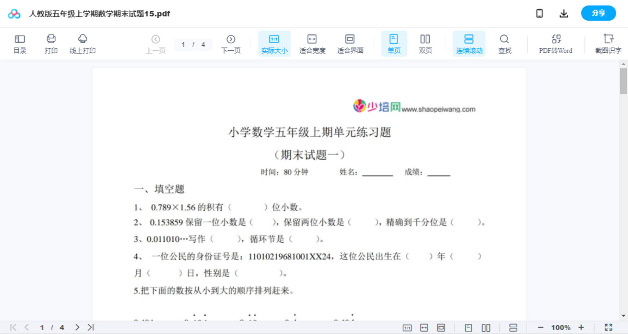Open PDF转Word conversion tool
This screenshot has height=334, width=628.
[x=555, y=43]
